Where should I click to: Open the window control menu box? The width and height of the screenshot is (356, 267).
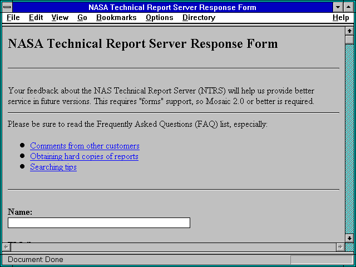tap(7, 7)
